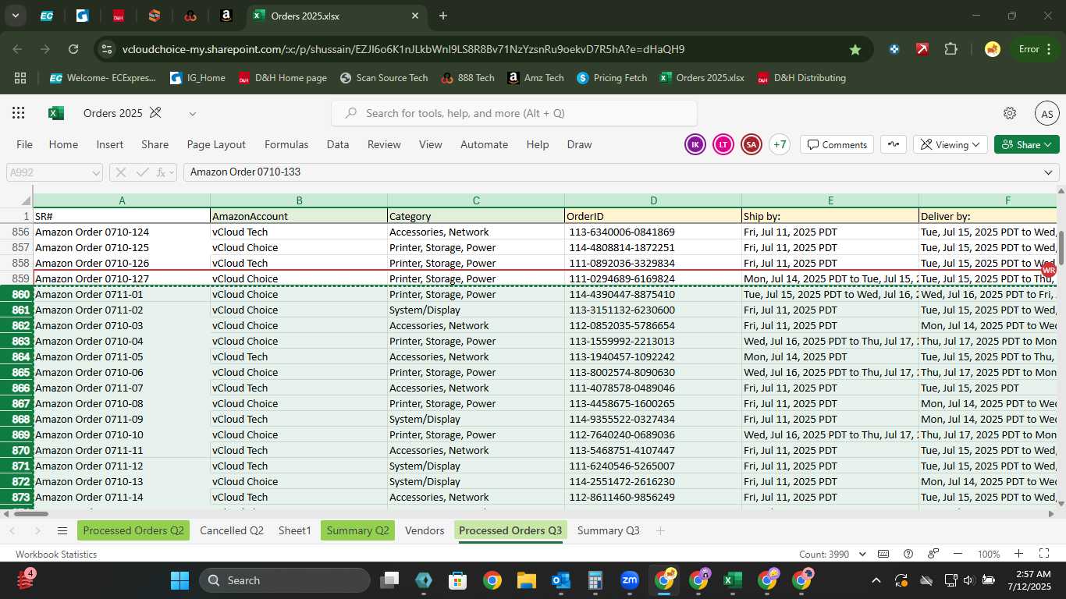
Task: Click the vertical scrollbar thumb
Action: (x=1061, y=248)
